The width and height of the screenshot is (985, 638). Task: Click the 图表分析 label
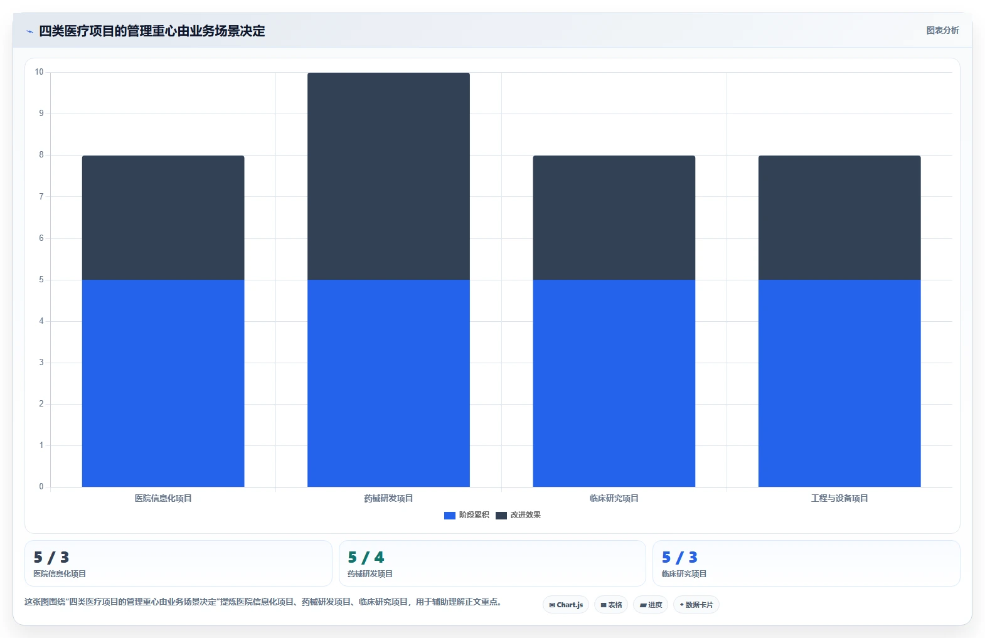[942, 30]
